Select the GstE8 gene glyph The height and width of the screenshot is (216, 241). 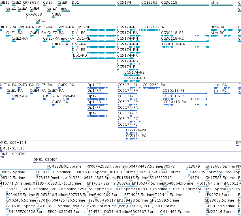tap(54, 17)
